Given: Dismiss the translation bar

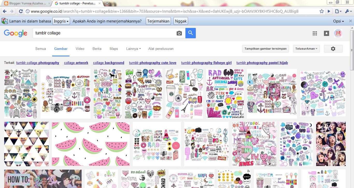Looking at the screenshot, I should tap(350, 21).
